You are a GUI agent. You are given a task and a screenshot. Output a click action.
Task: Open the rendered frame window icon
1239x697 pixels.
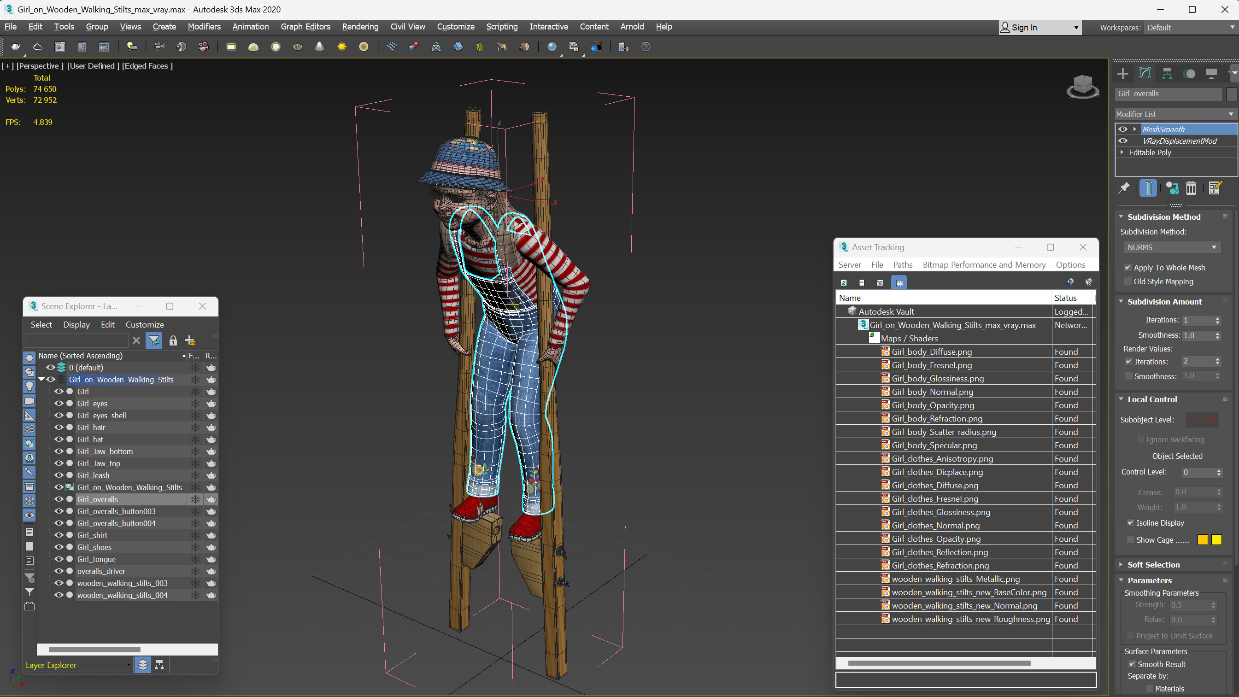(59, 47)
